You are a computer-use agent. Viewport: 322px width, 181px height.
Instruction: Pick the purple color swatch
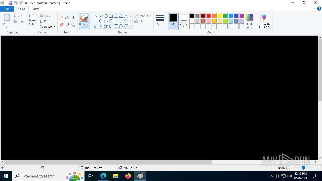(242, 16)
